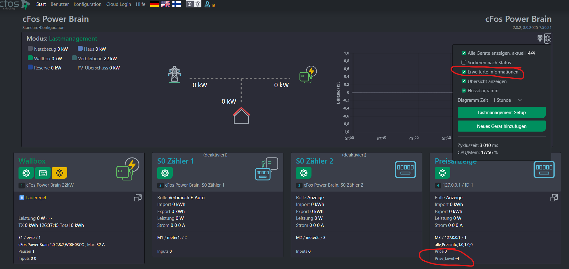Click the Preisanzeige device number 4 badge

[438, 185]
